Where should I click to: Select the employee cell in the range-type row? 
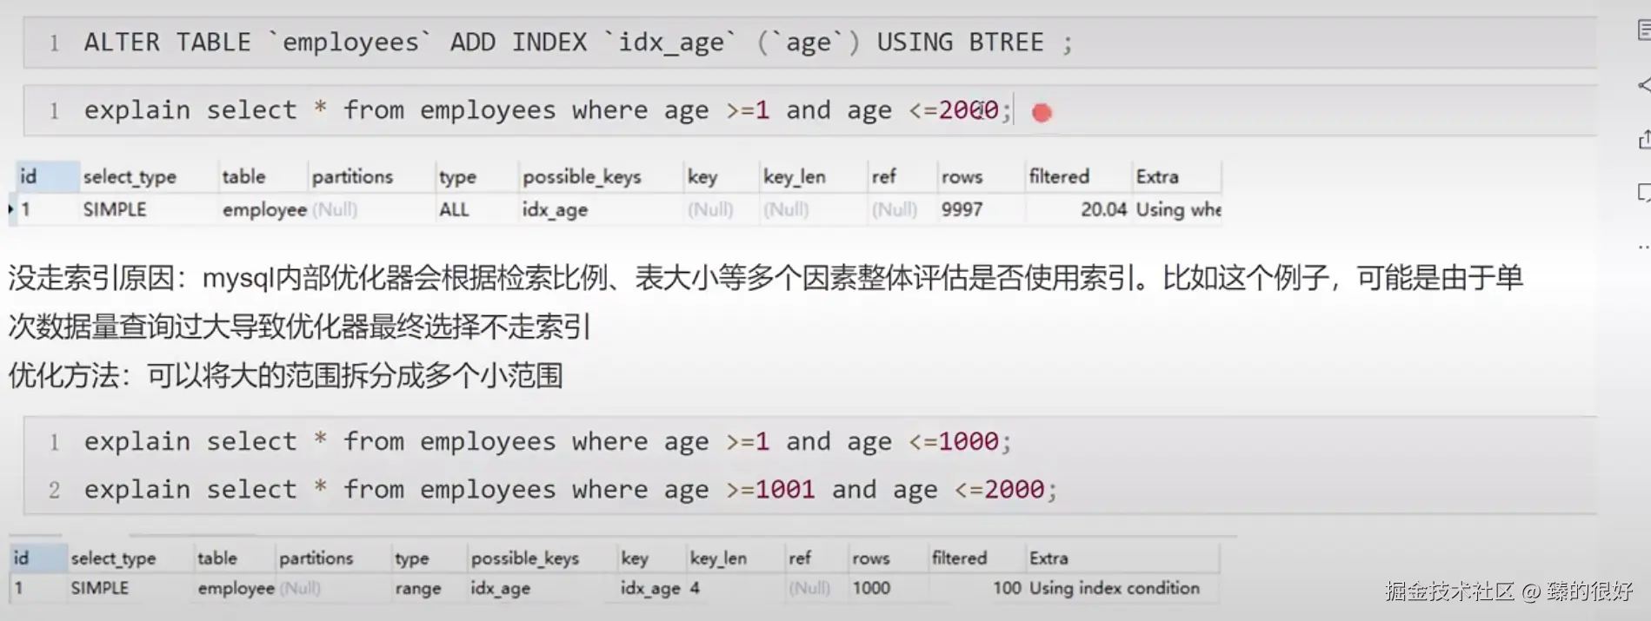tap(236, 588)
